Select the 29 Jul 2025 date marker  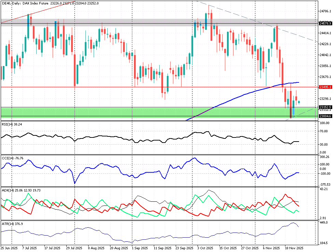74,248
